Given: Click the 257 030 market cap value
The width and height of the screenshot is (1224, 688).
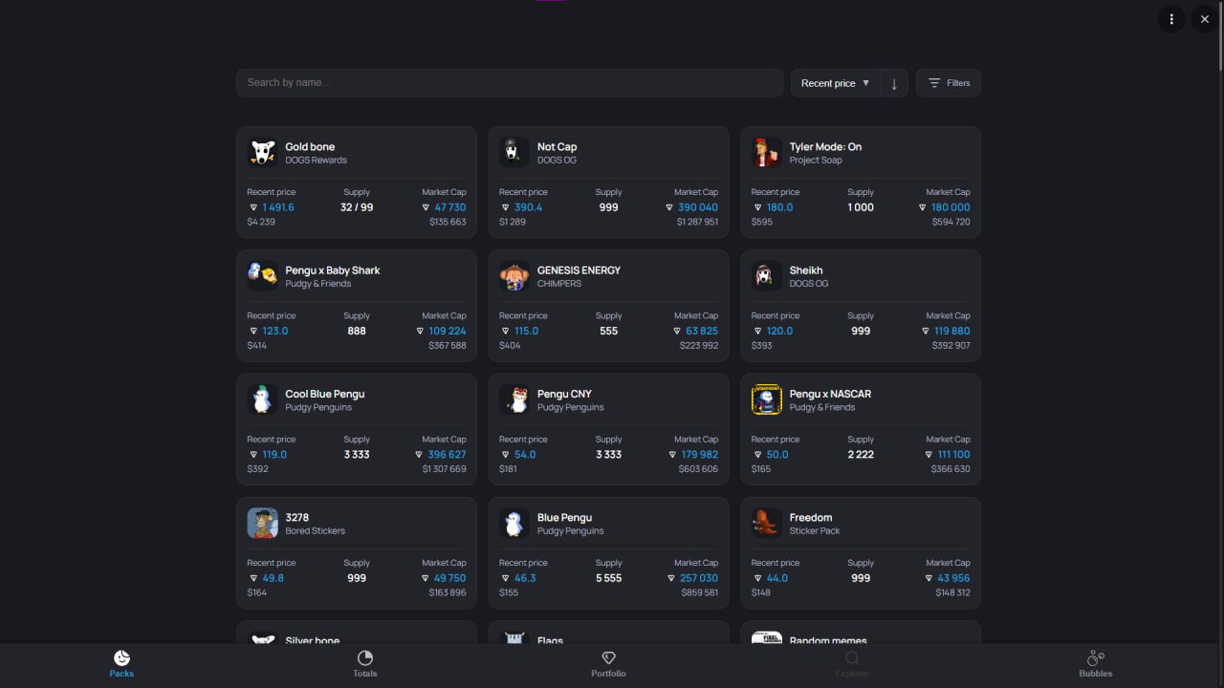Looking at the screenshot, I should pos(698,578).
